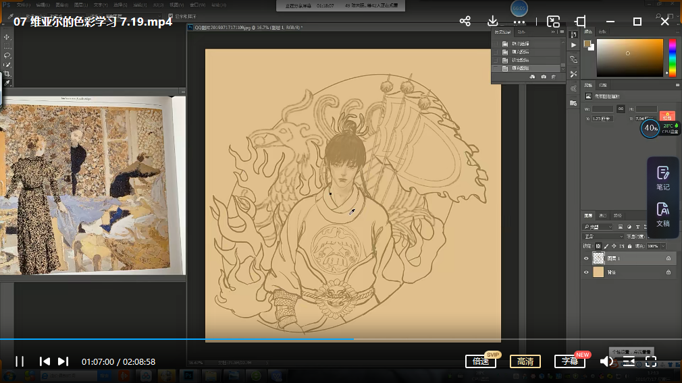Screen dimensions: 682x383
Task: Select the Lasso tool
Action: 7,55
